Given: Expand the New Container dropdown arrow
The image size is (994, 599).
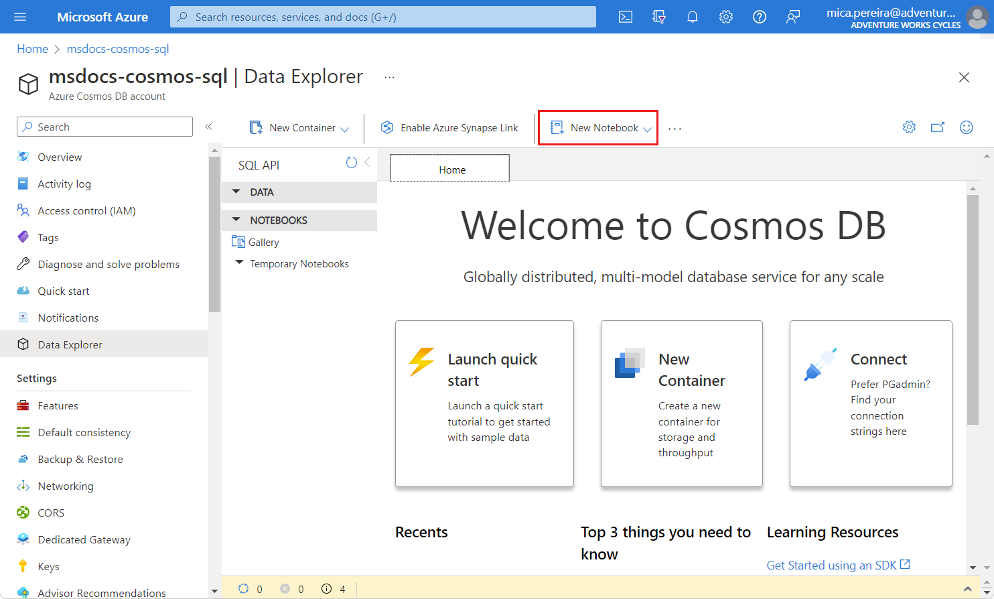Looking at the screenshot, I should point(345,129).
